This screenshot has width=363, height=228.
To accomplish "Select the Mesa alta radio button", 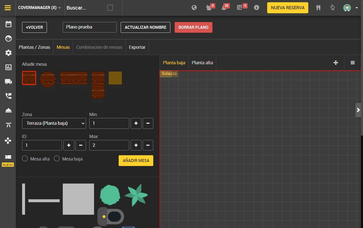I will (x=25, y=159).
